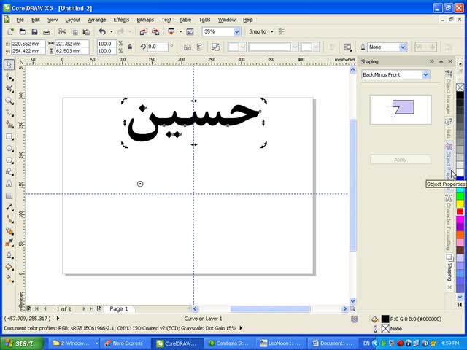Click the Import icon
Screen dimensions: 467x350
point(144,31)
